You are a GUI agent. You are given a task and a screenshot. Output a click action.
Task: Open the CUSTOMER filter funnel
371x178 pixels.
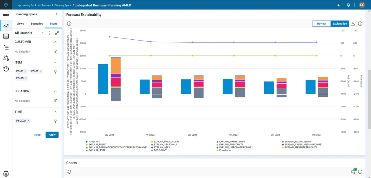[x=55, y=52]
